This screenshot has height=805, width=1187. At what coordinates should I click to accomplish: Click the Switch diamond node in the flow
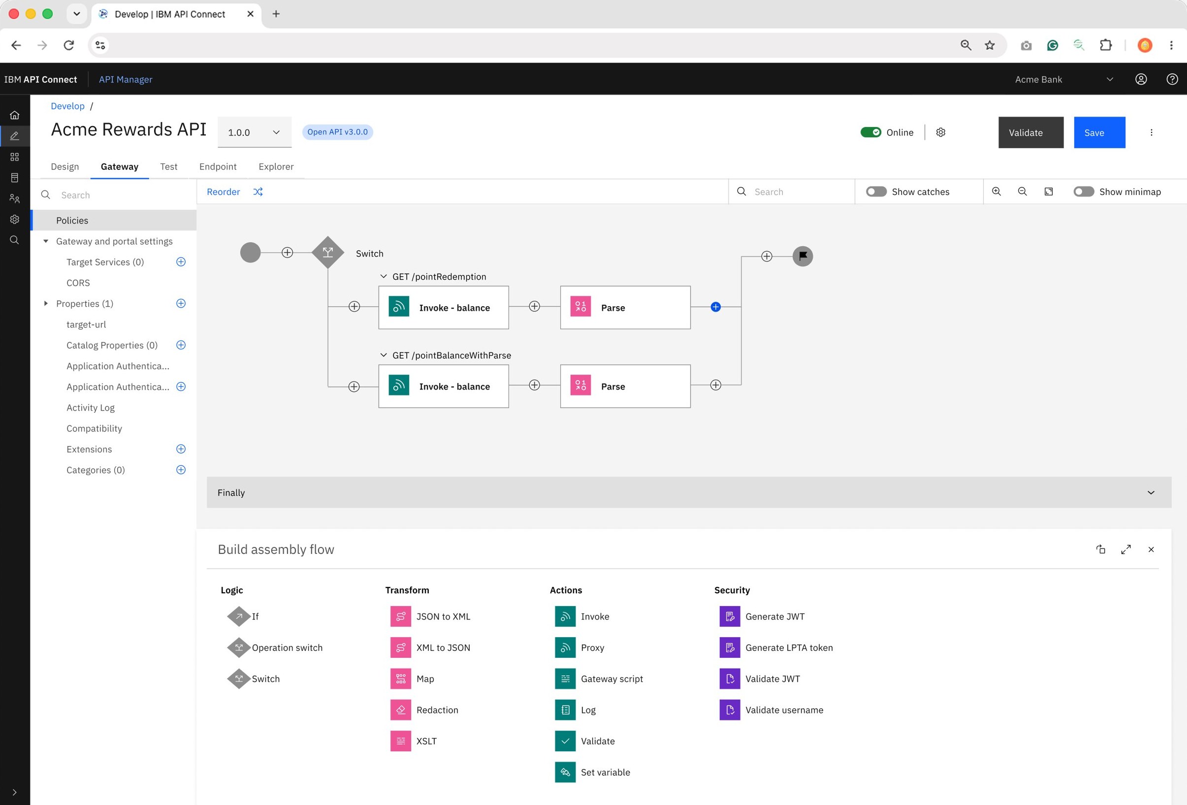point(327,252)
